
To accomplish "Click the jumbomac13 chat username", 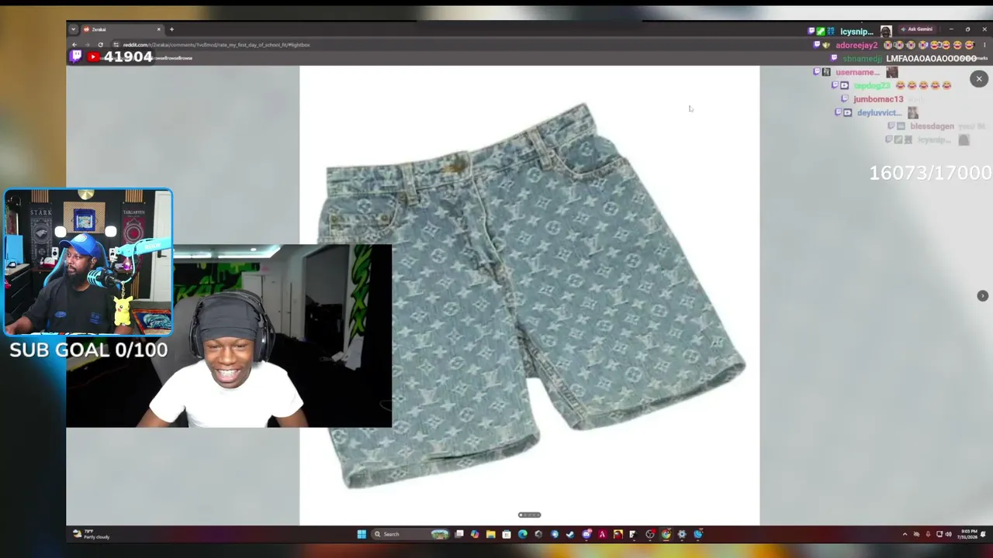I will pos(878,99).
